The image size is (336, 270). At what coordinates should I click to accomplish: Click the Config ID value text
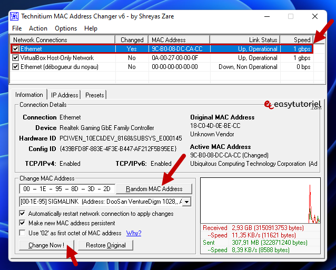[118, 149]
